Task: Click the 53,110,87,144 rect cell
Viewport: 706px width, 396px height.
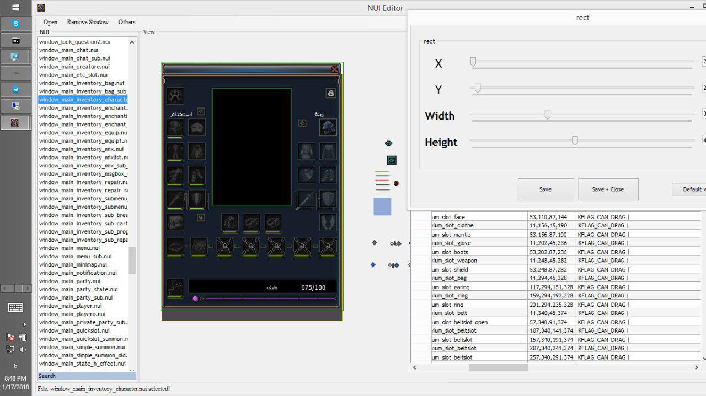Action: 552,217
